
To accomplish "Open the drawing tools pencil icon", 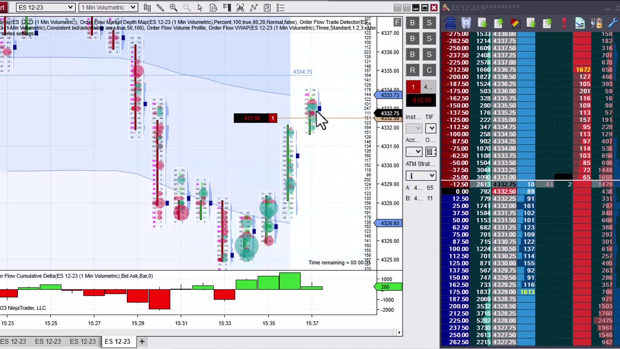I will click(x=160, y=7).
